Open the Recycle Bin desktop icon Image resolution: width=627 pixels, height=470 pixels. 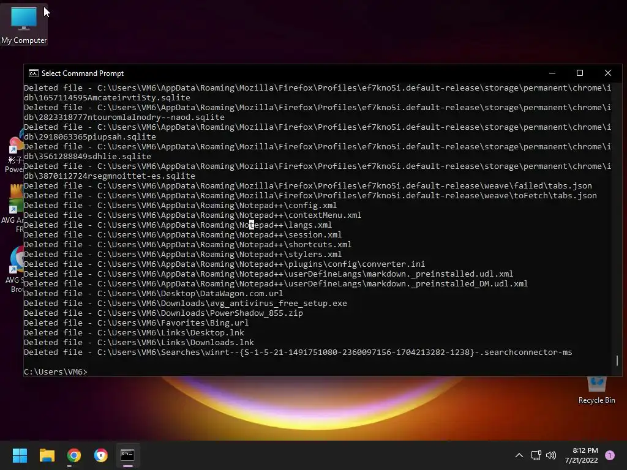[x=596, y=390]
